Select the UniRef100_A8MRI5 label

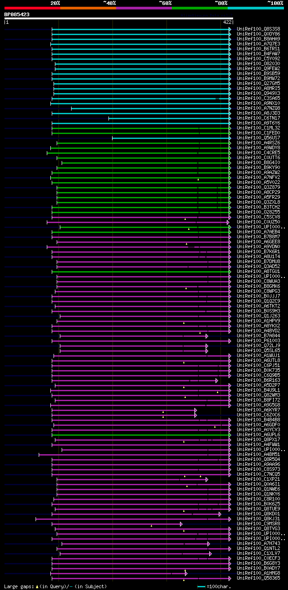tap(258, 88)
